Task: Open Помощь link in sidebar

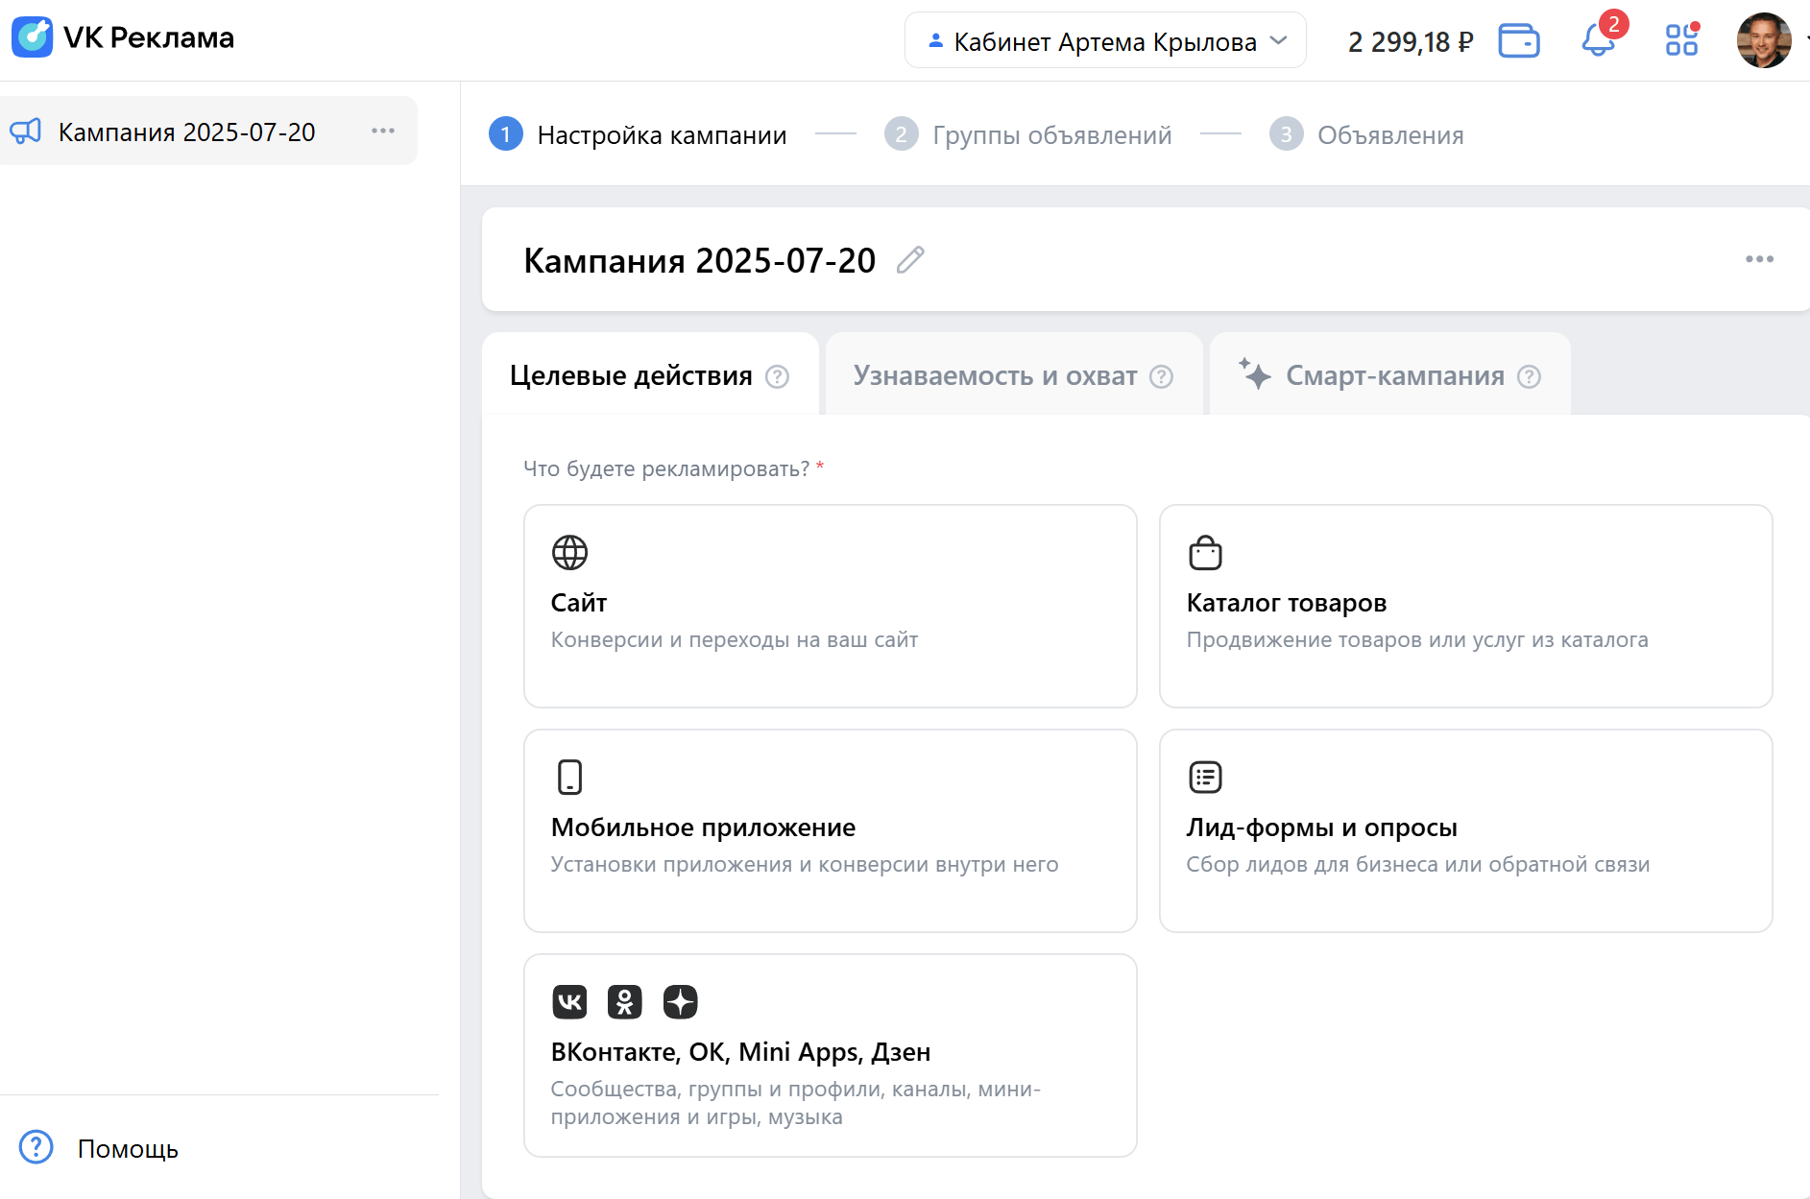Action: pyautogui.click(x=127, y=1148)
